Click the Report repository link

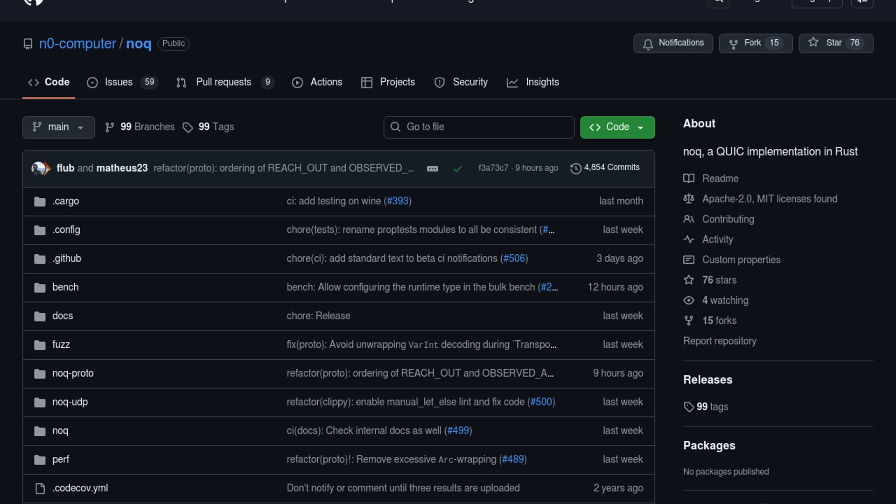pos(719,341)
